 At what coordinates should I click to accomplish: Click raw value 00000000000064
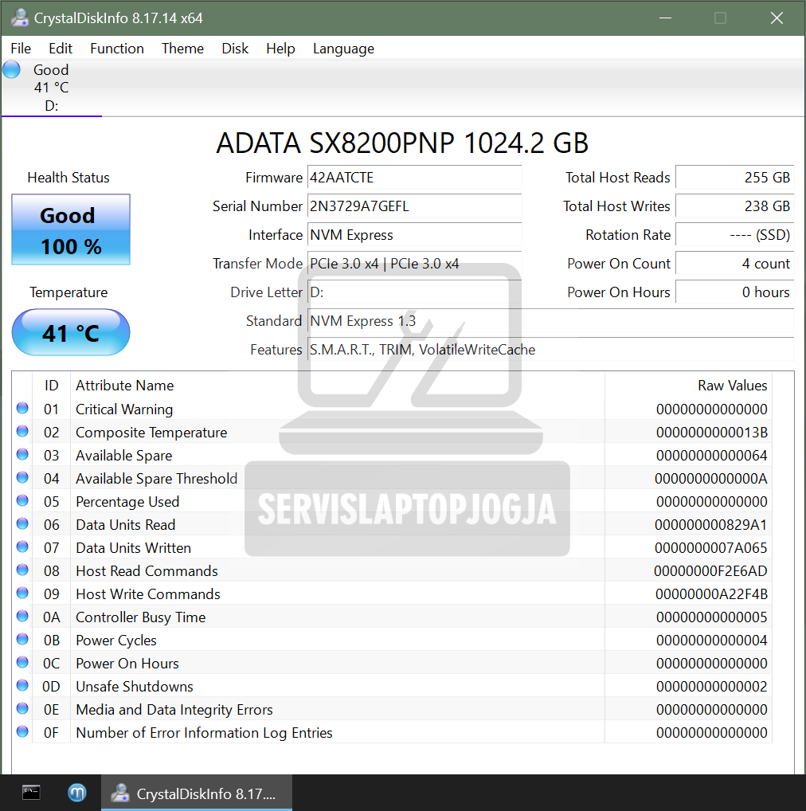coord(711,456)
